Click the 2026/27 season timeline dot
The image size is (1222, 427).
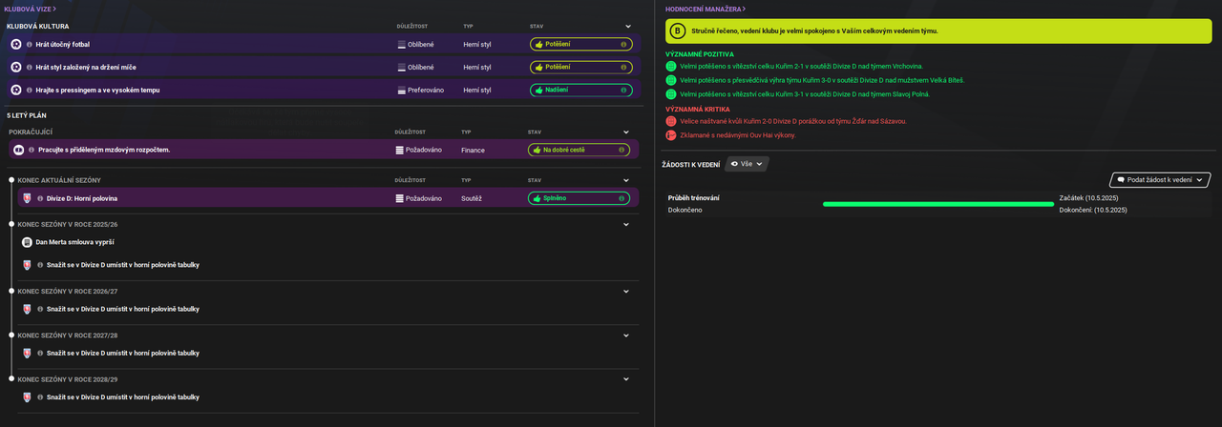click(x=11, y=291)
